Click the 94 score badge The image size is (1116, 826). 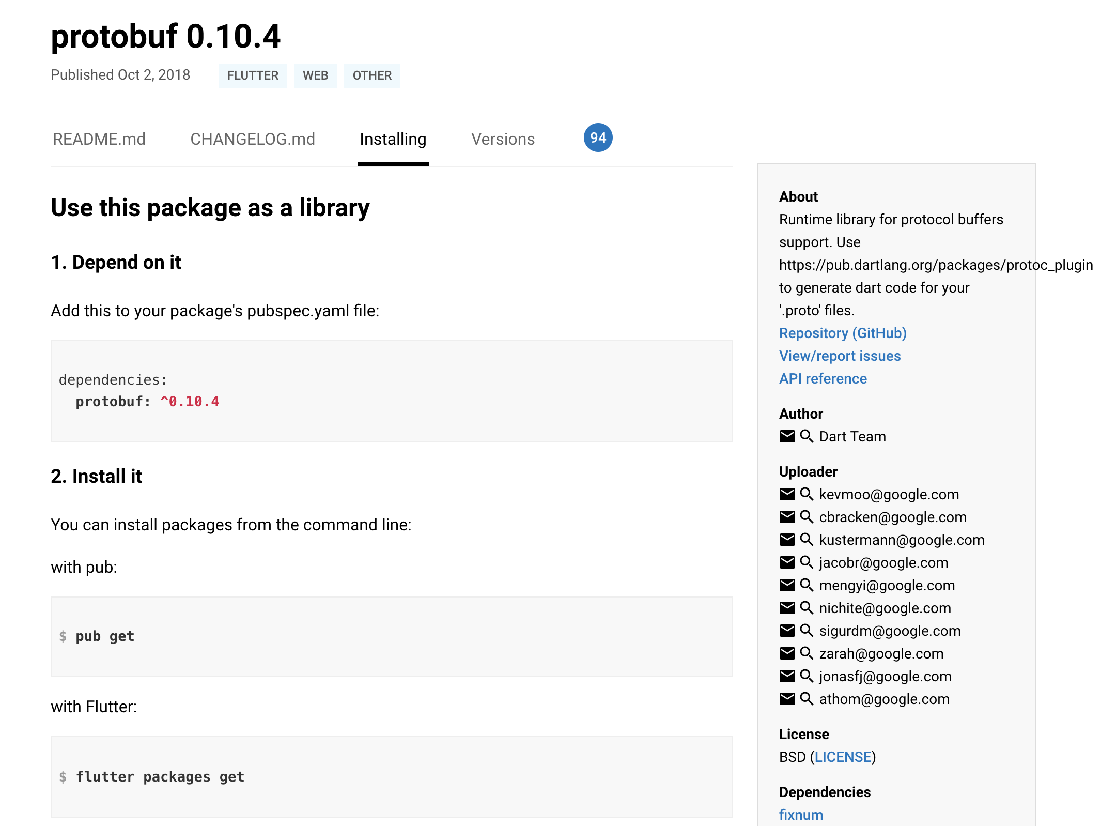point(598,137)
